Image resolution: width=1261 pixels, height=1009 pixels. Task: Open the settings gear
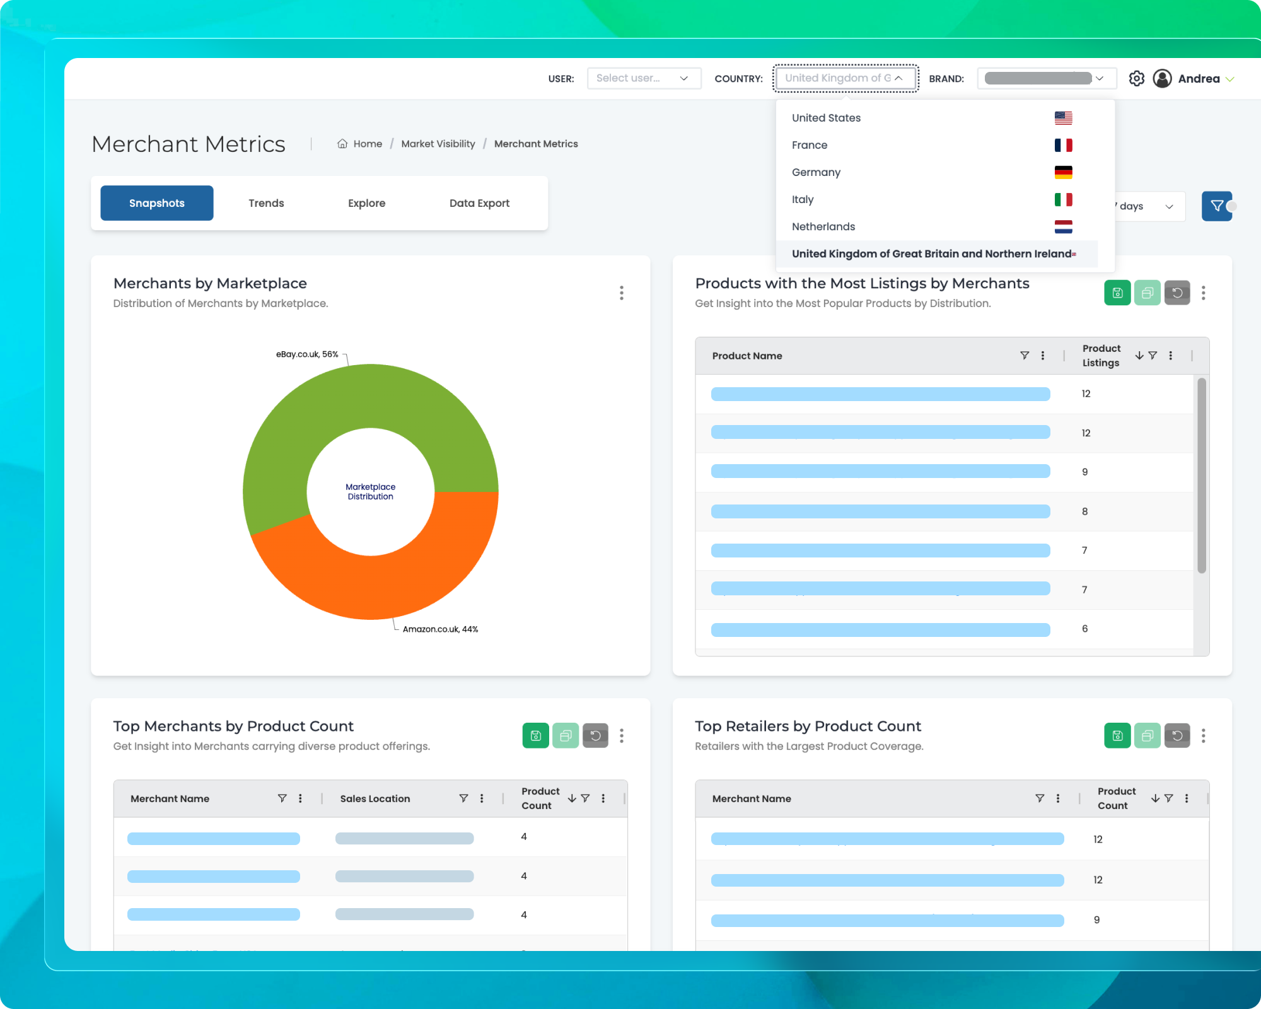(x=1137, y=78)
